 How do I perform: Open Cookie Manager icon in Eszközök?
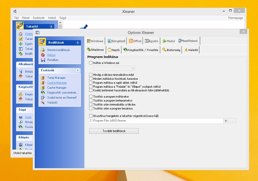(43, 83)
